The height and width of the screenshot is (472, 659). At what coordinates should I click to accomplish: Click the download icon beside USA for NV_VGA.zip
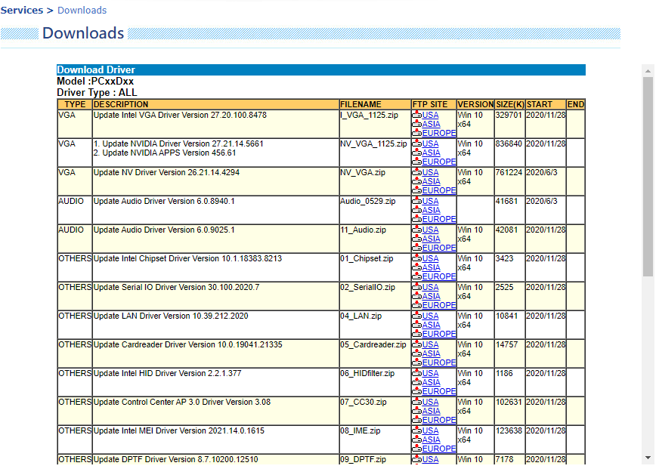[416, 172]
